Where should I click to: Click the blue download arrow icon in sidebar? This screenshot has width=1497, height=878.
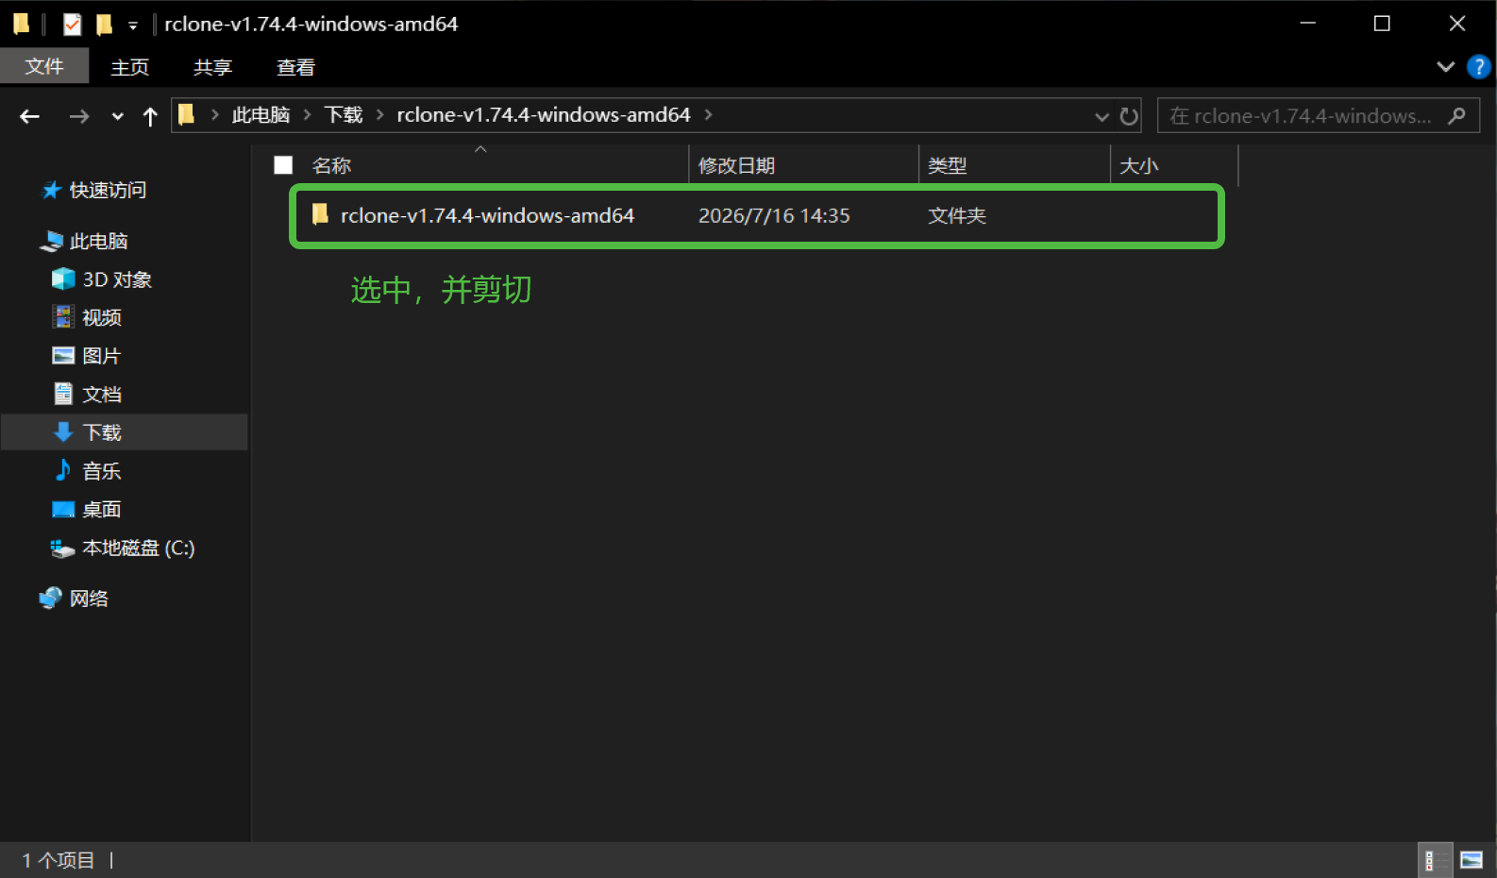[x=63, y=432]
